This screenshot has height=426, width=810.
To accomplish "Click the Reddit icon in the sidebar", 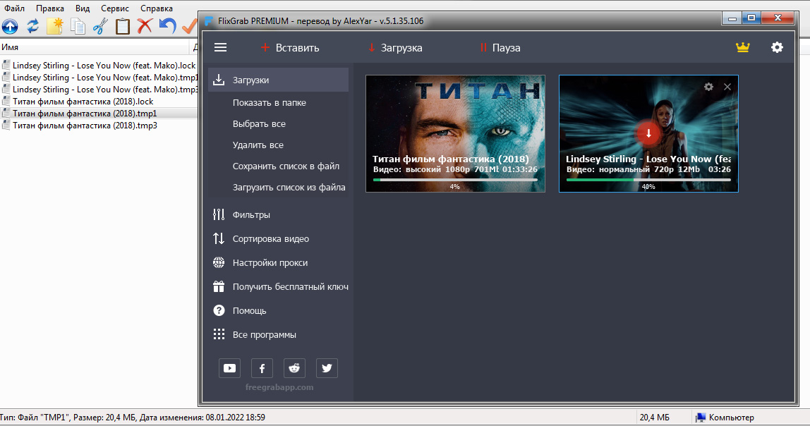I will pyautogui.click(x=294, y=368).
